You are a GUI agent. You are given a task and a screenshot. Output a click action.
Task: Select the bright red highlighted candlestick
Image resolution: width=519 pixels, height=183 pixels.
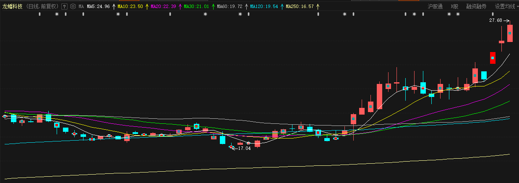tap(493, 58)
